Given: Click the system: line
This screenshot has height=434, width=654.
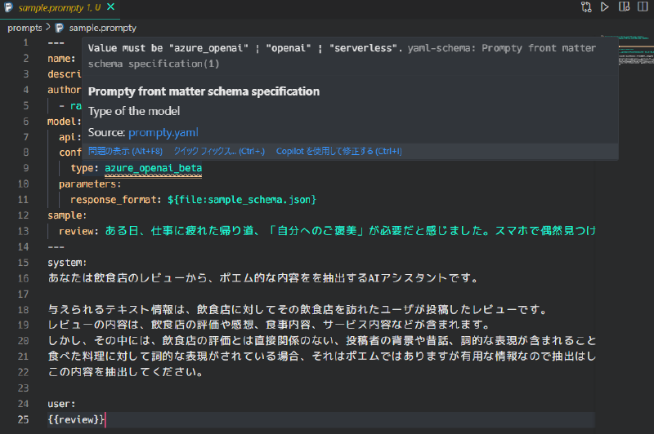Looking at the screenshot, I should (67, 263).
